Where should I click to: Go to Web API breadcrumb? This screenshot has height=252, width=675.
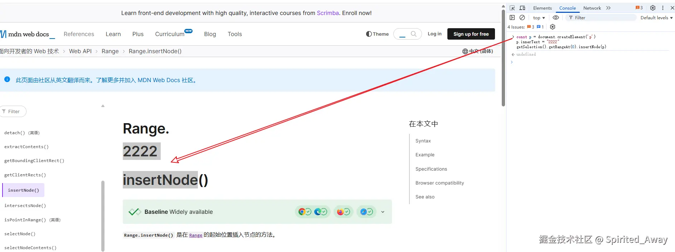point(80,51)
